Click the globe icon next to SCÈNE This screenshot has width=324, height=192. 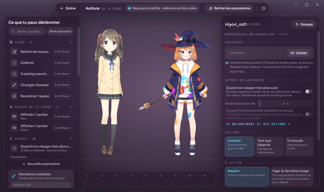pos(11,42)
